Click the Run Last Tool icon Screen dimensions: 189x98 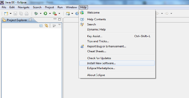(55, 14)
